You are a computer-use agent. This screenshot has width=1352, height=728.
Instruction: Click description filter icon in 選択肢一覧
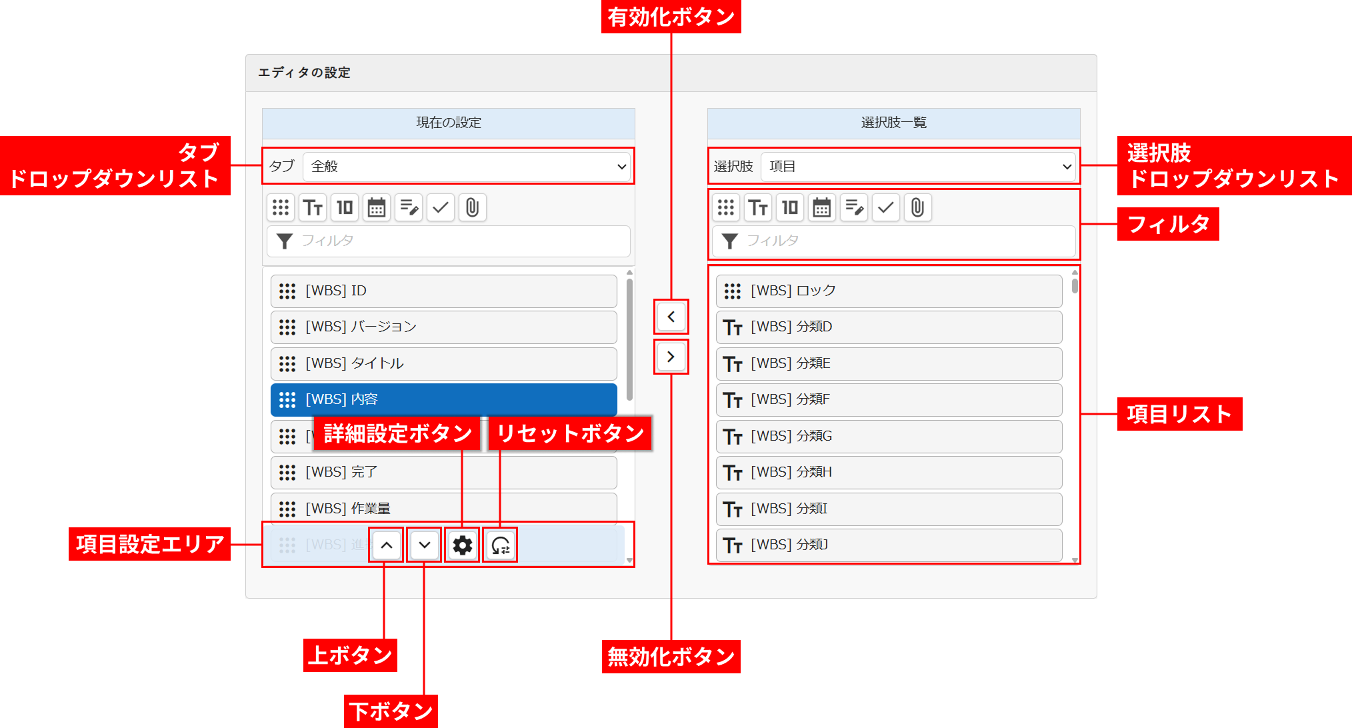pyautogui.click(x=854, y=207)
